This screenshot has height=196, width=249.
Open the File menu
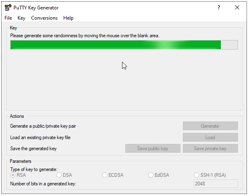coord(8,18)
